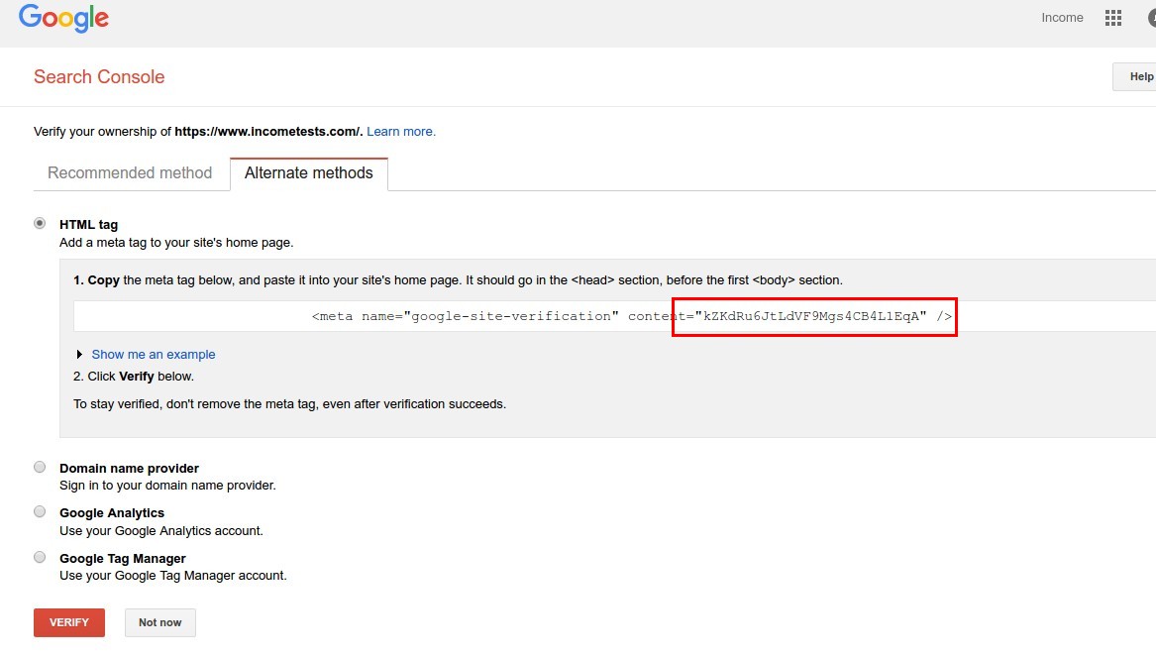Select the Google Tag Manager radio button
The height and width of the screenshot is (657, 1156).
[x=40, y=558]
